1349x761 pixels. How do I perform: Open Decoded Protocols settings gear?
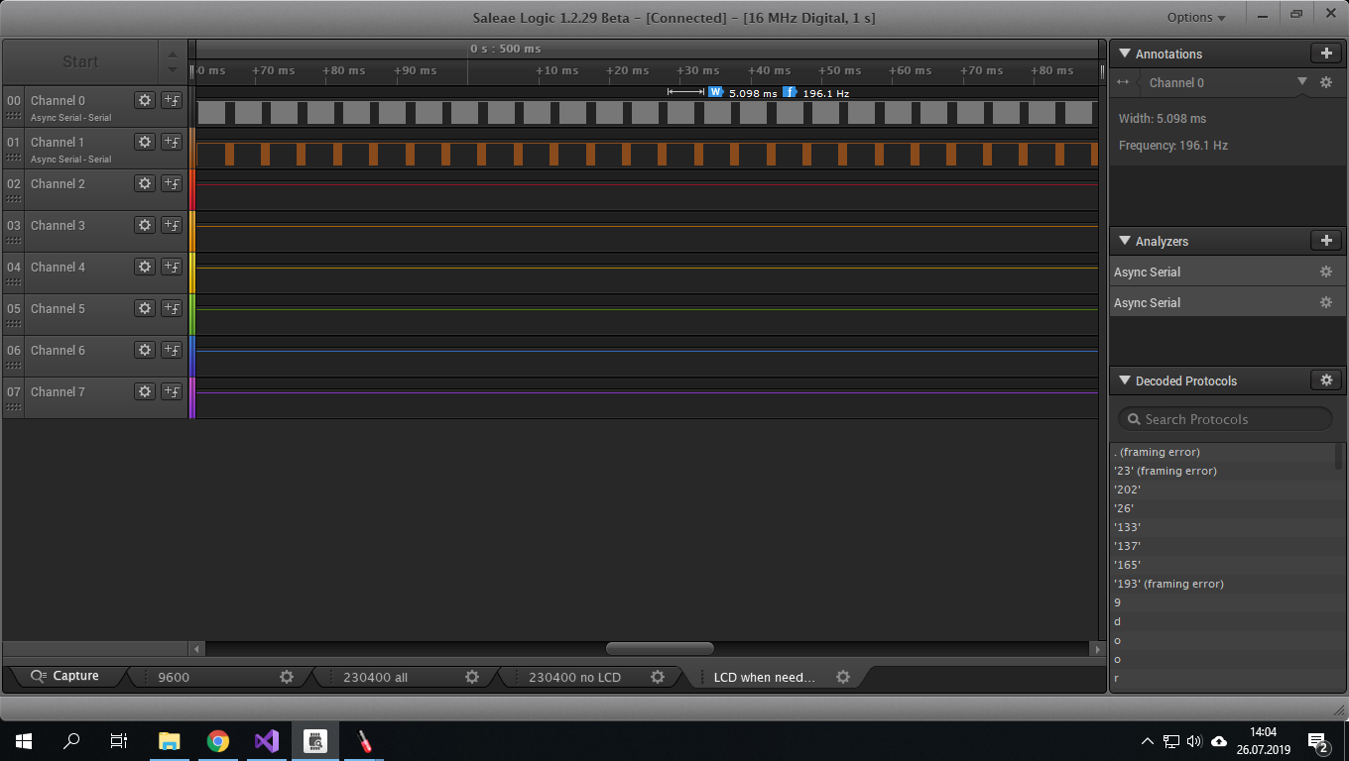pyautogui.click(x=1325, y=380)
